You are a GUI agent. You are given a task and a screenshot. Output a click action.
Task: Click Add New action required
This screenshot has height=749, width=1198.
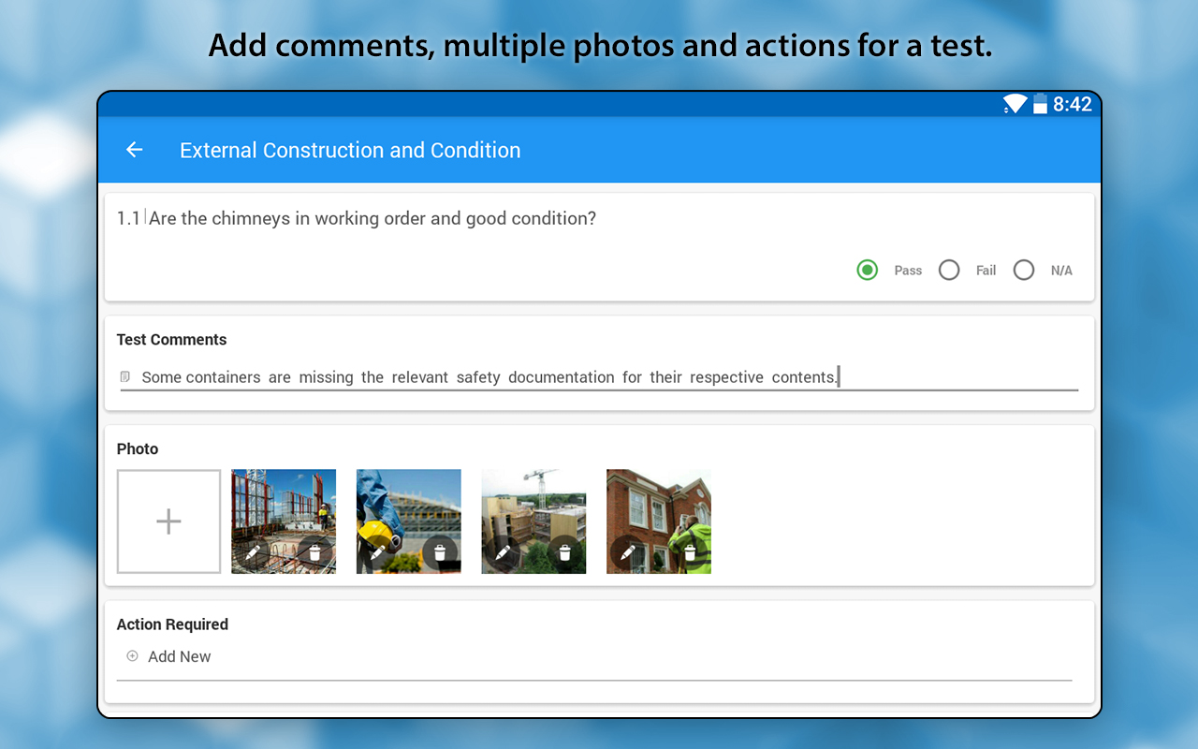pos(179,656)
